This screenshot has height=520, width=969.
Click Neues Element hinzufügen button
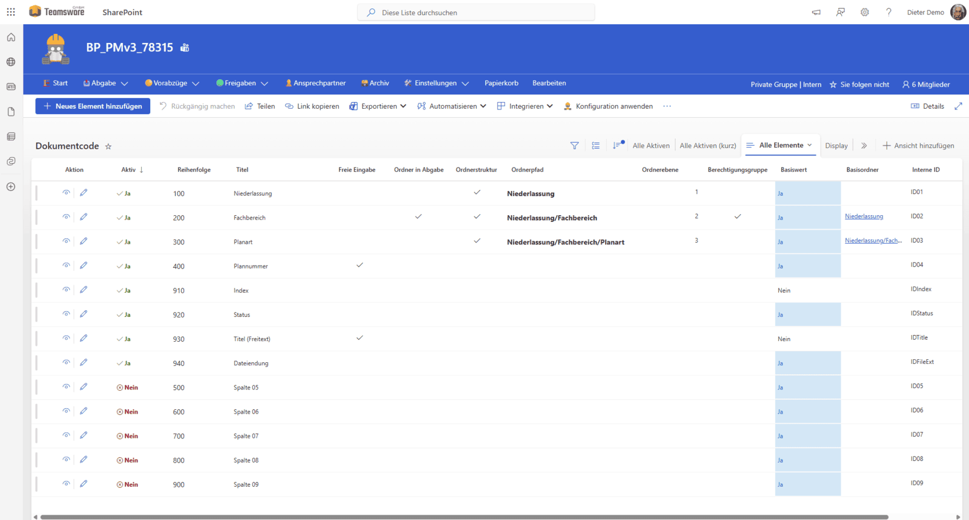(93, 106)
